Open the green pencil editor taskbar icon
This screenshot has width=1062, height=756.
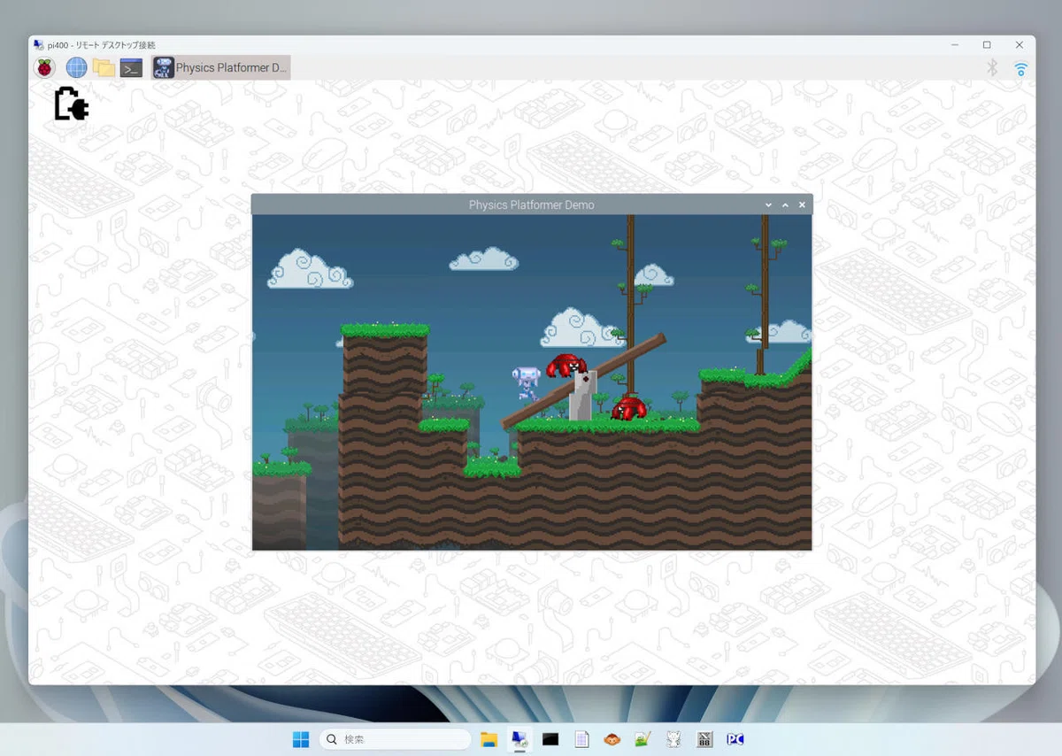(643, 738)
